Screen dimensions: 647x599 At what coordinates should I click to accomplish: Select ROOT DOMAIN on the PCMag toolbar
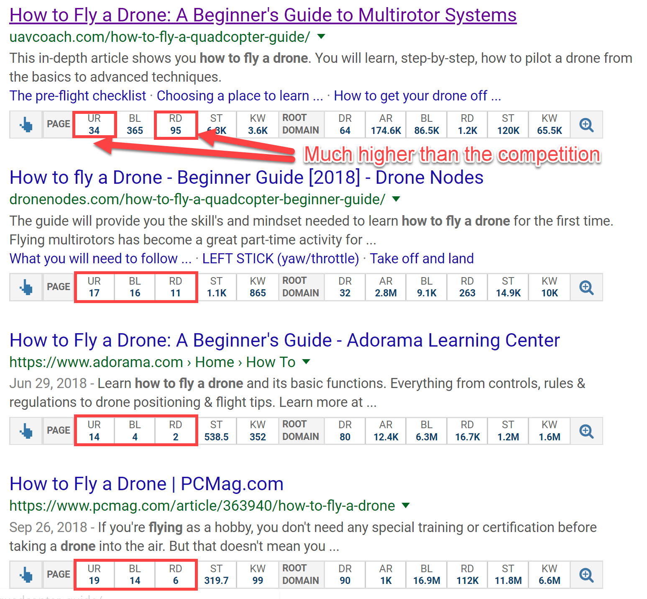(301, 575)
